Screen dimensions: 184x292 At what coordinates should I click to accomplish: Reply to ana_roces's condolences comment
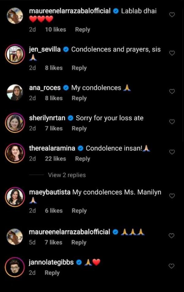tap(79, 98)
